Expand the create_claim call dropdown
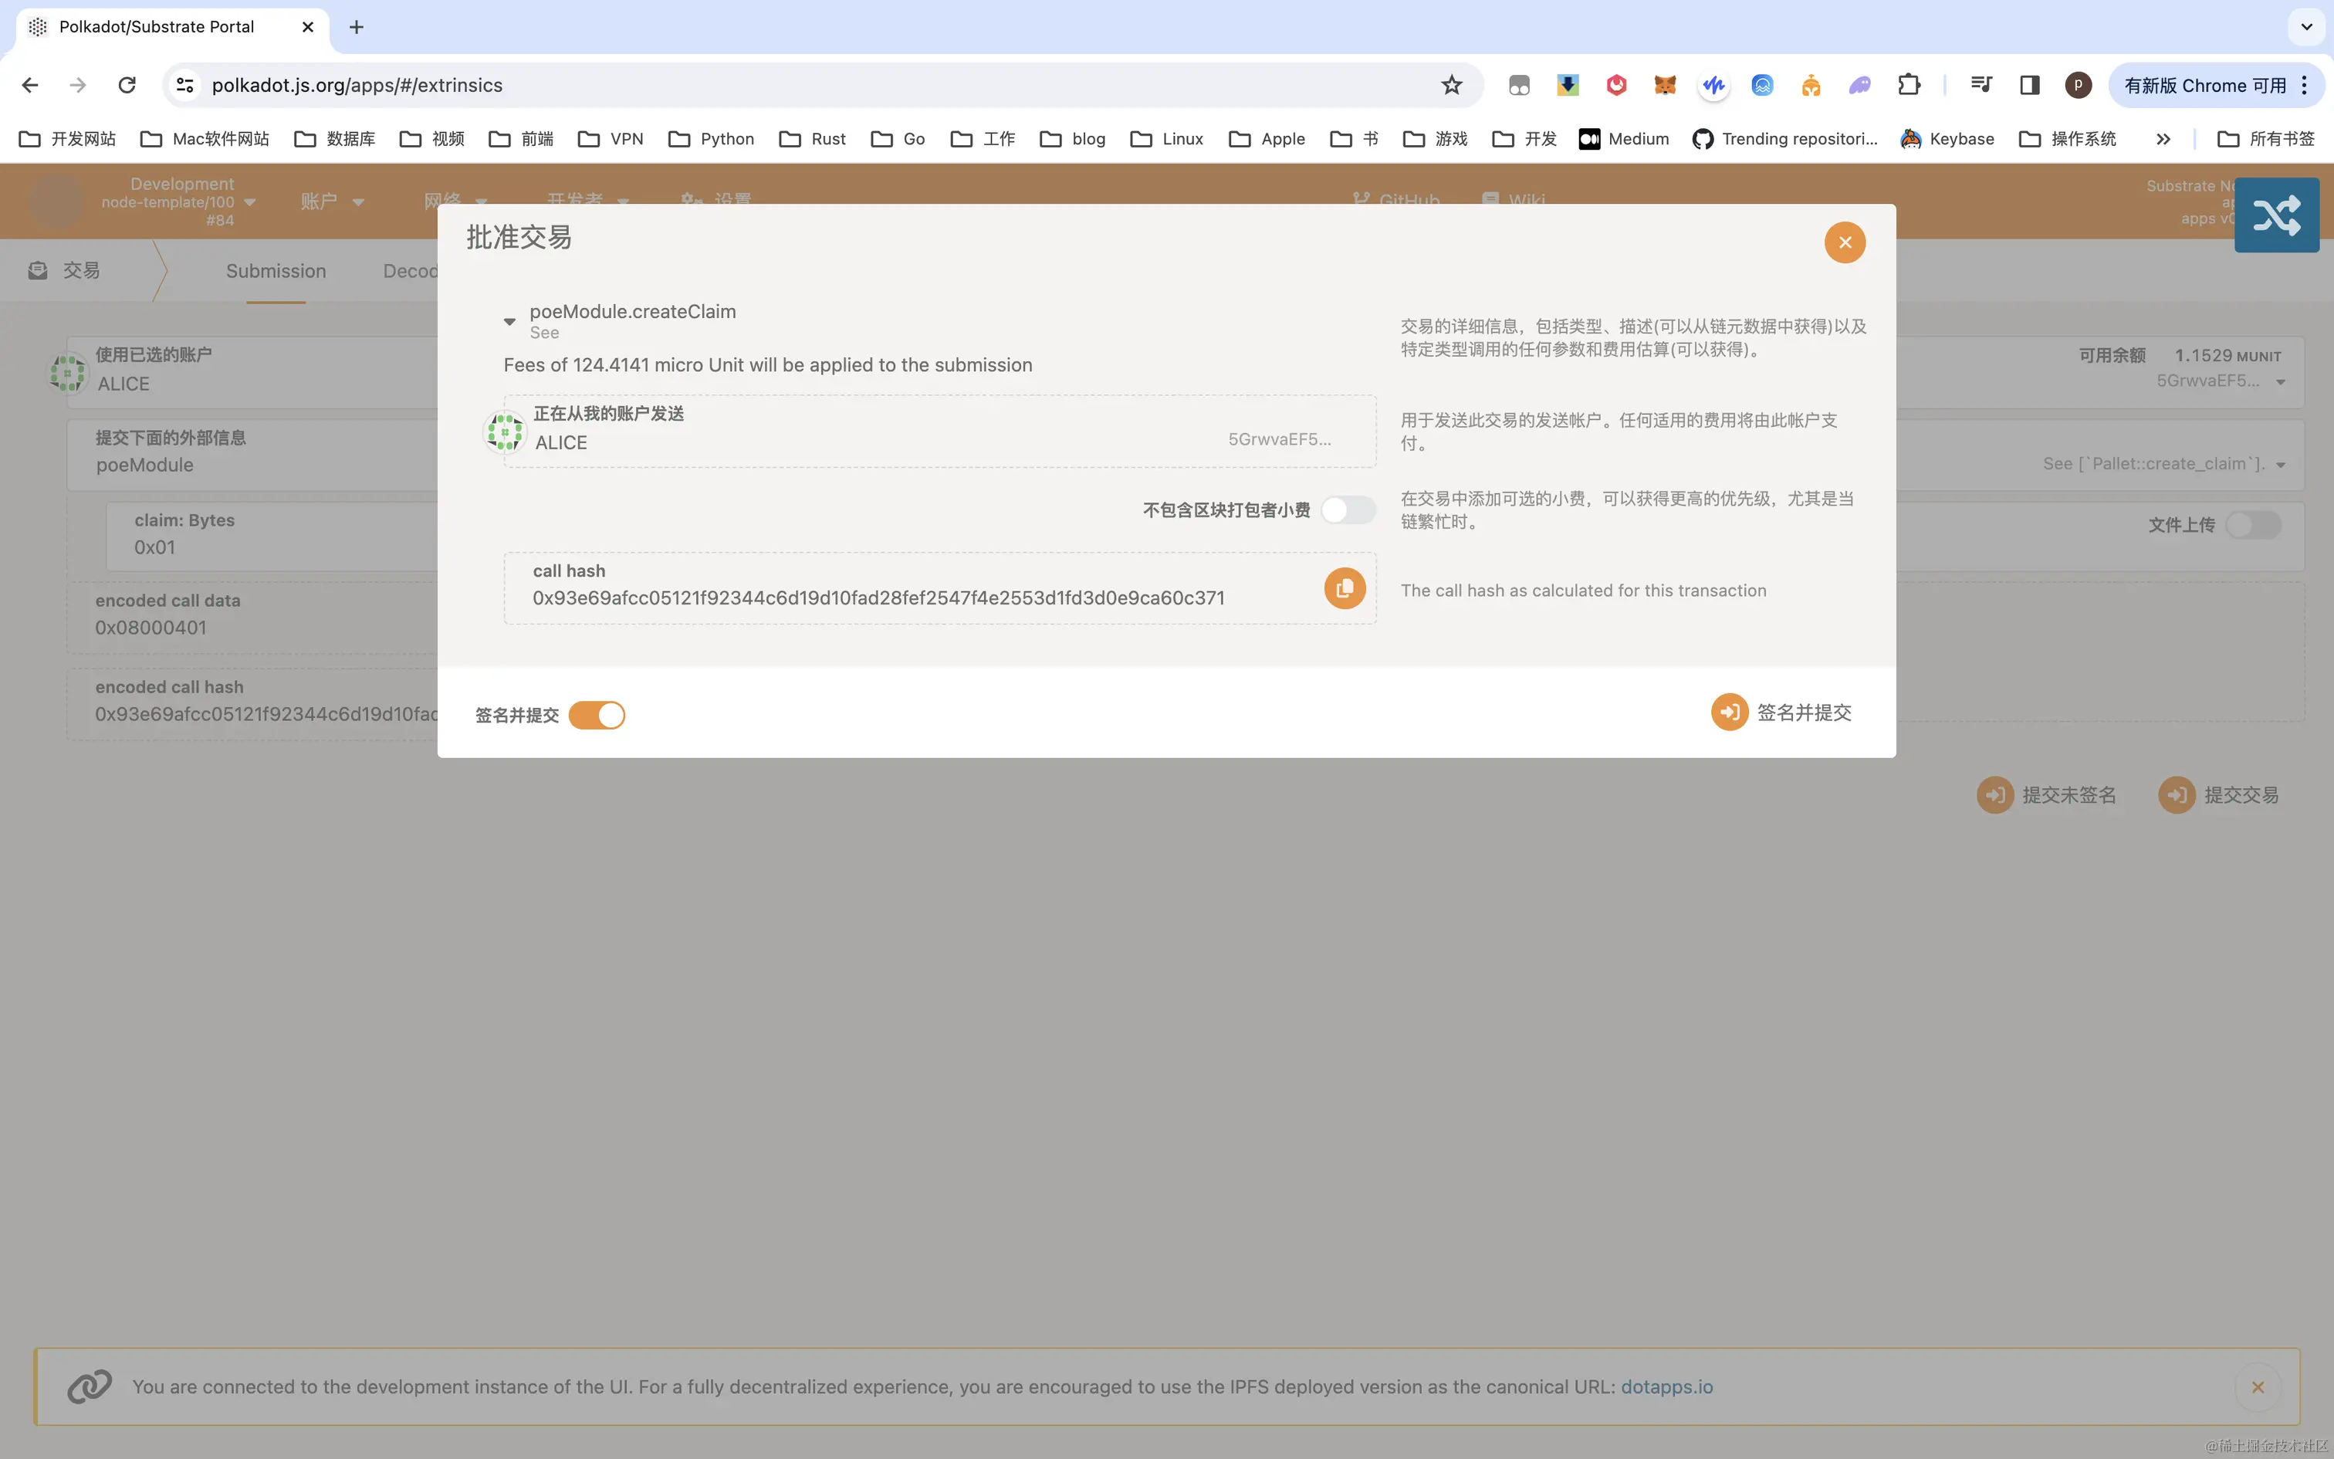This screenshot has width=2334, height=1459. (x=2281, y=465)
